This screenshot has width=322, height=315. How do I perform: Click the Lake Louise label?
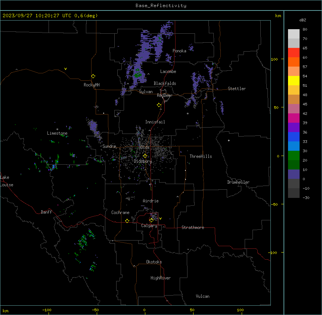point(7,181)
